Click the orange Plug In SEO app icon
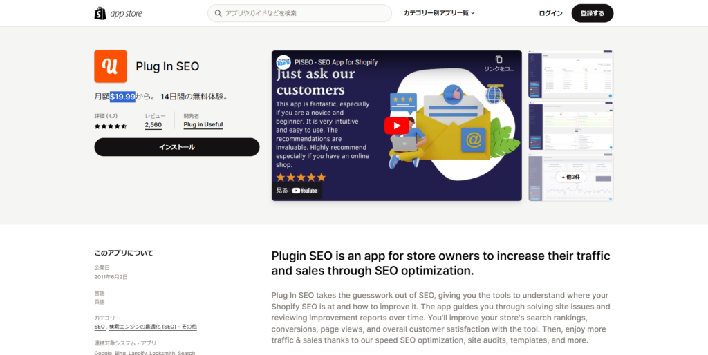 (111, 66)
